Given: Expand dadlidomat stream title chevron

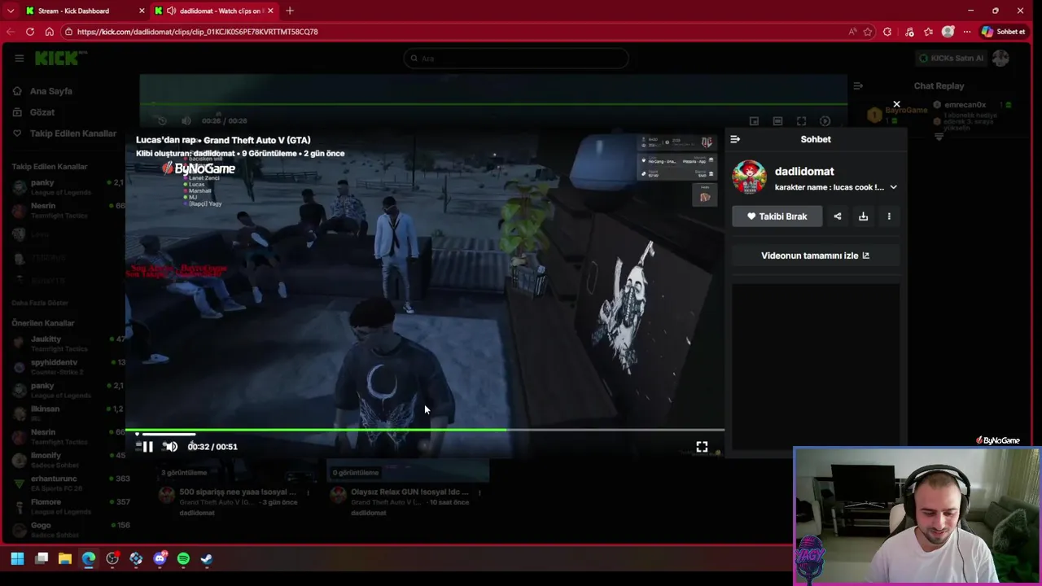Looking at the screenshot, I should (x=893, y=187).
